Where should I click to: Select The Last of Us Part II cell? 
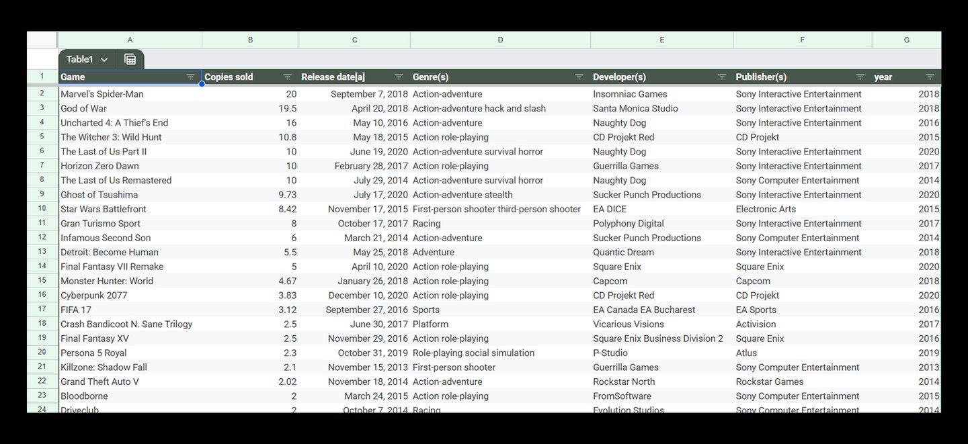click(130, 152)
